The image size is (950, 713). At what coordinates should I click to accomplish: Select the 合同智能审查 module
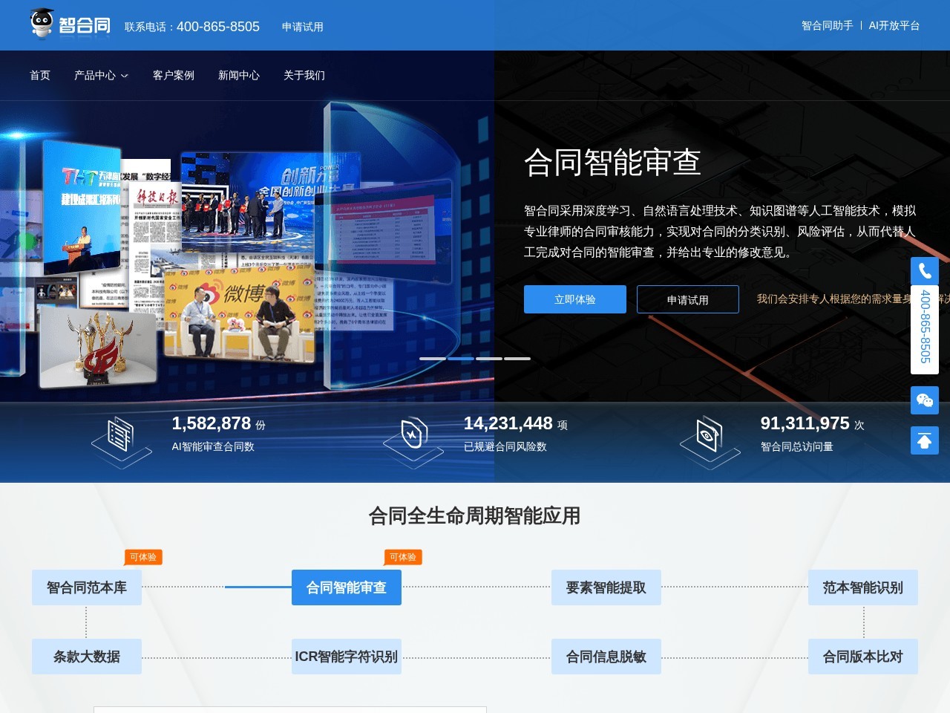347,587
